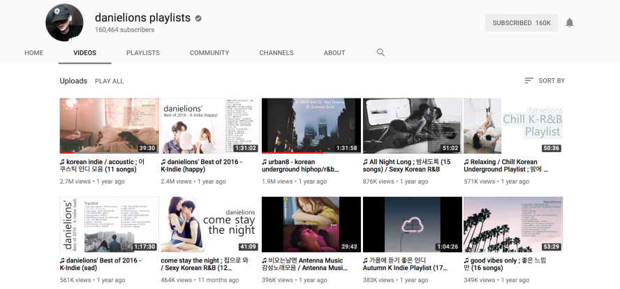
Task: Select the Videos tab
Action: click(x=84, y=52)
